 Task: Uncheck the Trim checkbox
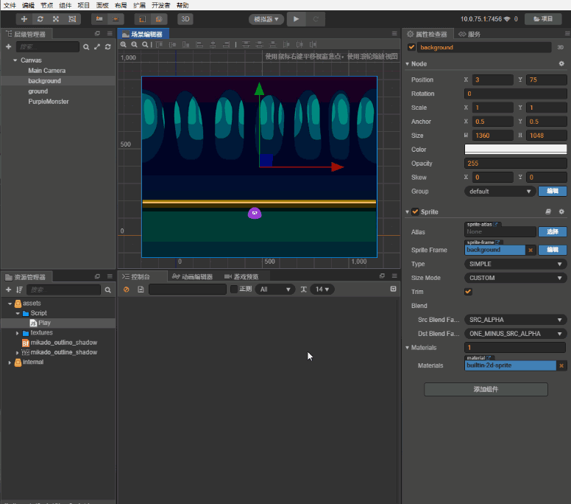[468, 292]
